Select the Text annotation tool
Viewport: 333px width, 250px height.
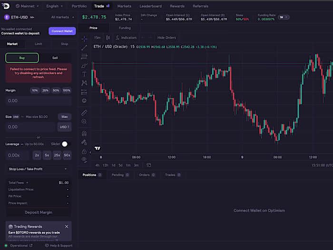tap(84, 74)
